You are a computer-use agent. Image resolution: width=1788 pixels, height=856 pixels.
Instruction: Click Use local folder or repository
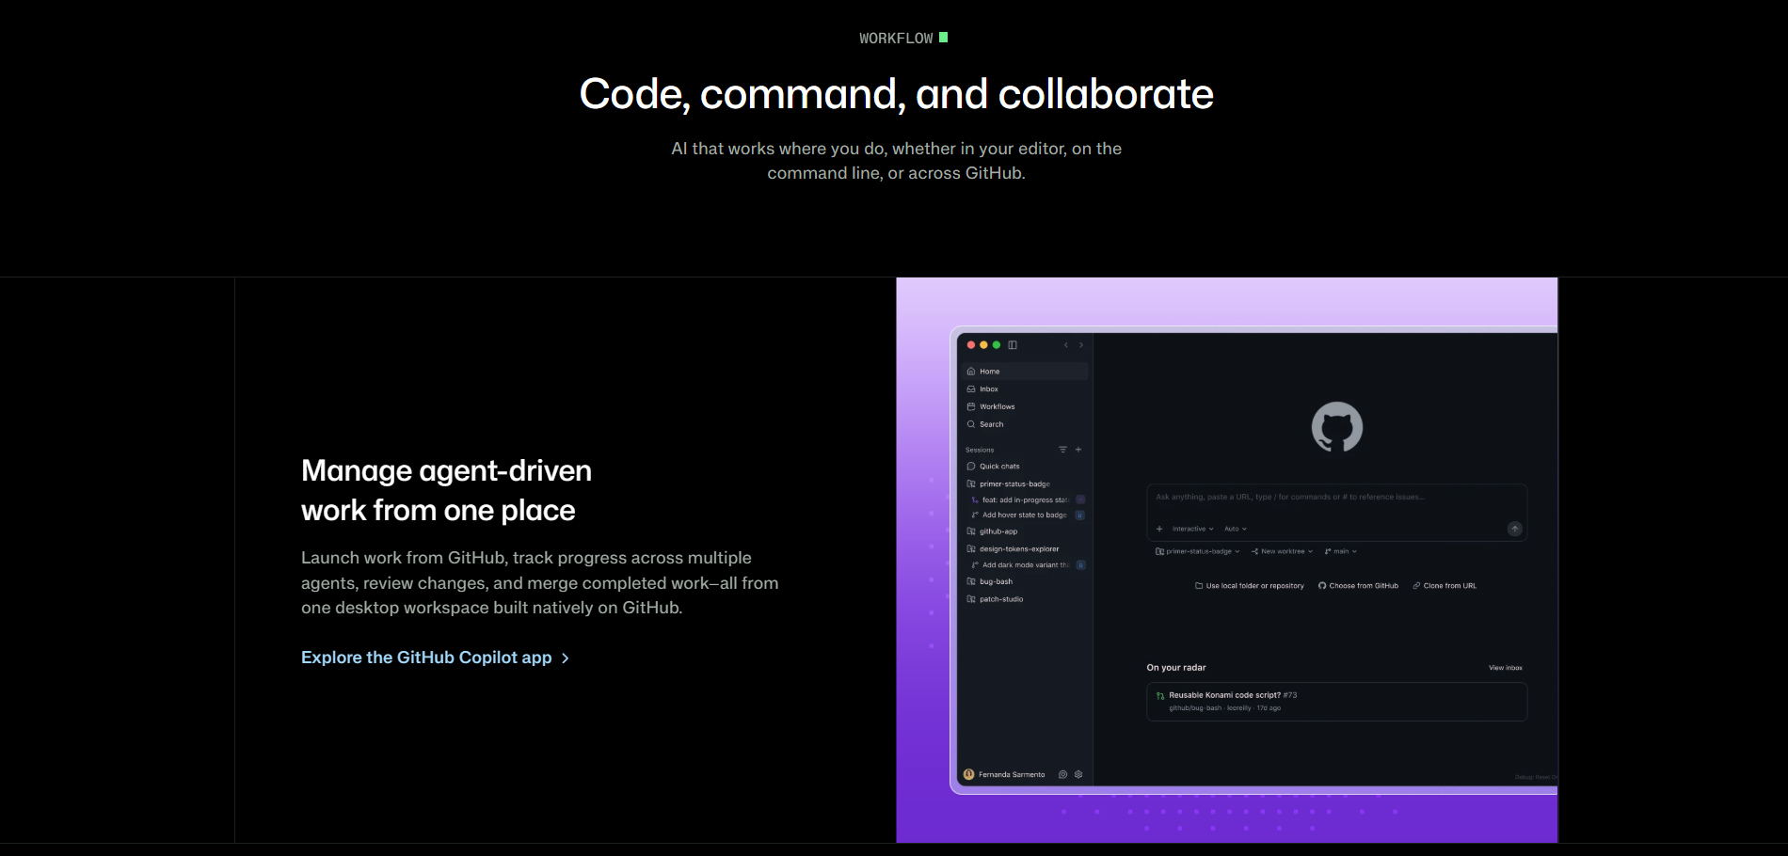tap(1250, 586)
